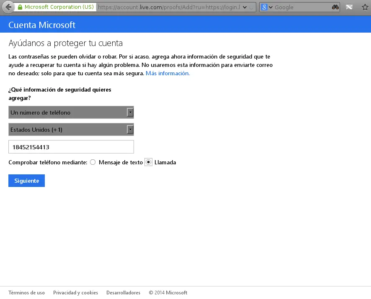Open the Privacidad y cookies footer link
371x299 pixels.
(x=75, y=293)
